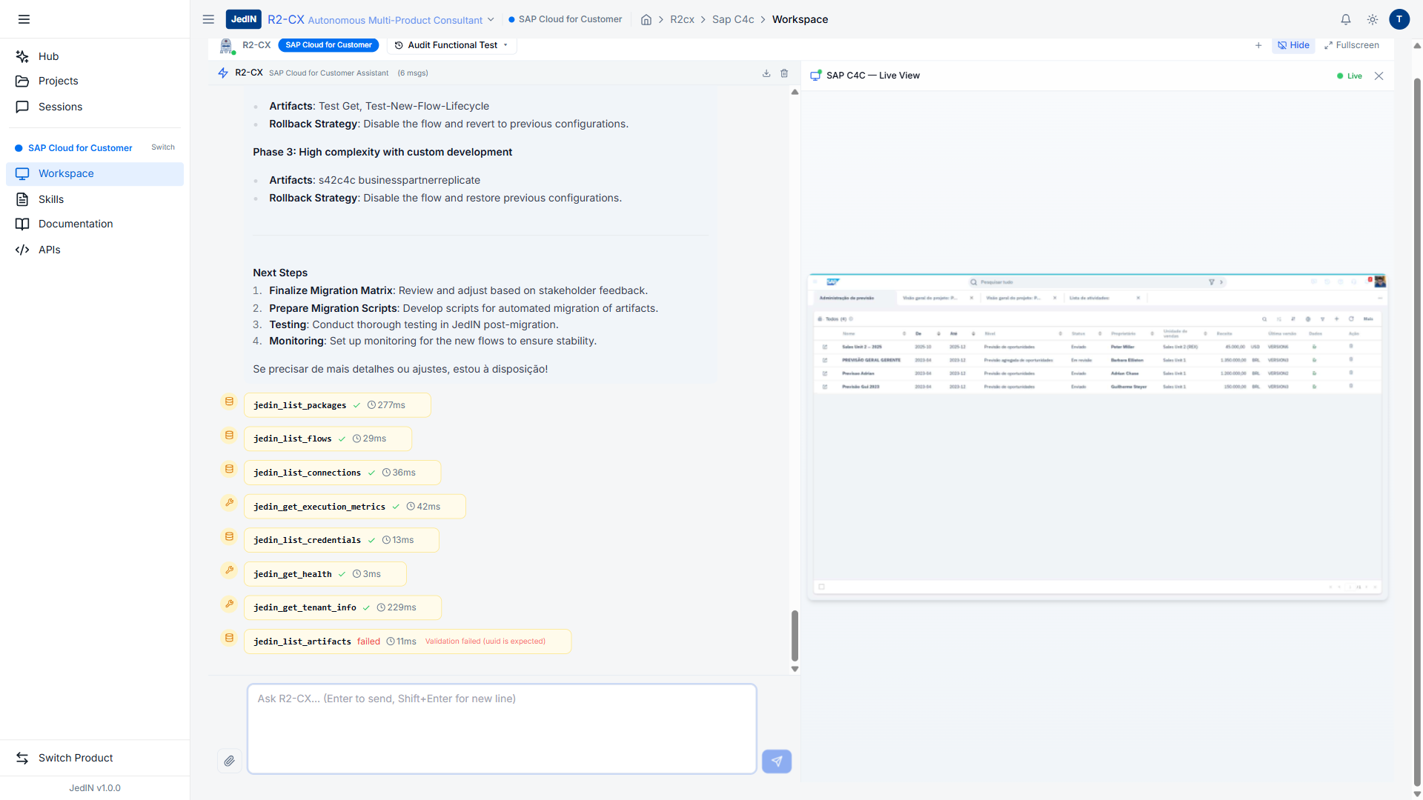
Task: Focus the Ask R2-CX message input
Action: coord(502,728)
